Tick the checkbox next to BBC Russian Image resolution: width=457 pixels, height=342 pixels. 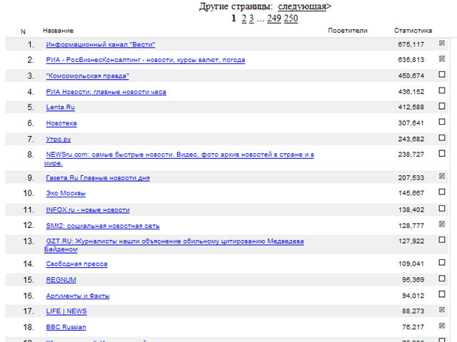click(442, 326)
